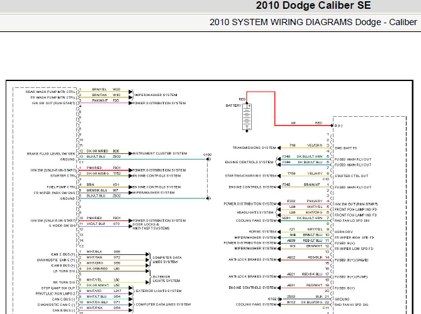Click the "BRN/YEL" wire color label
421x314 pixels.
click(99, 89)
